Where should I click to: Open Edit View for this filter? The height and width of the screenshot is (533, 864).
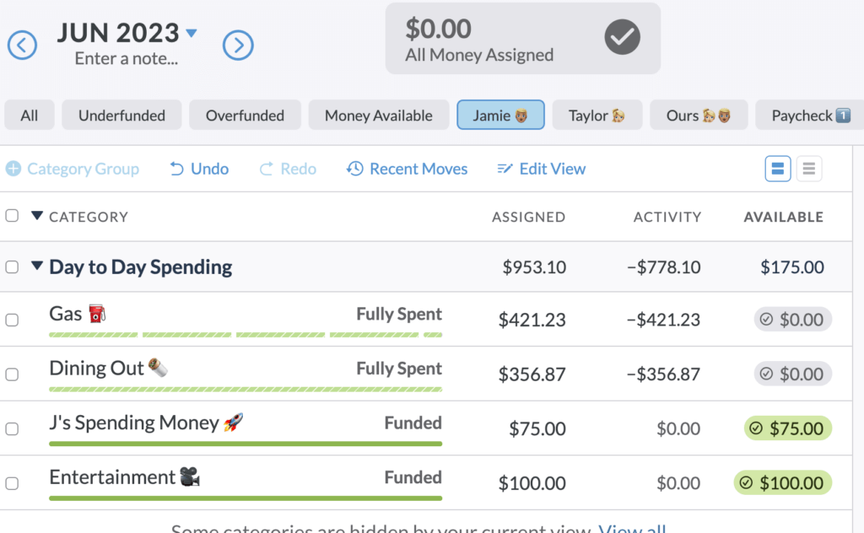(542, 169)
